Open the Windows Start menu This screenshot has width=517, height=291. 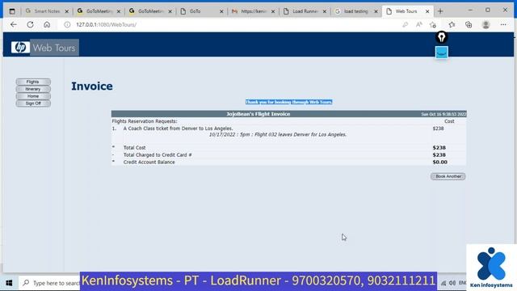(9, 283)
